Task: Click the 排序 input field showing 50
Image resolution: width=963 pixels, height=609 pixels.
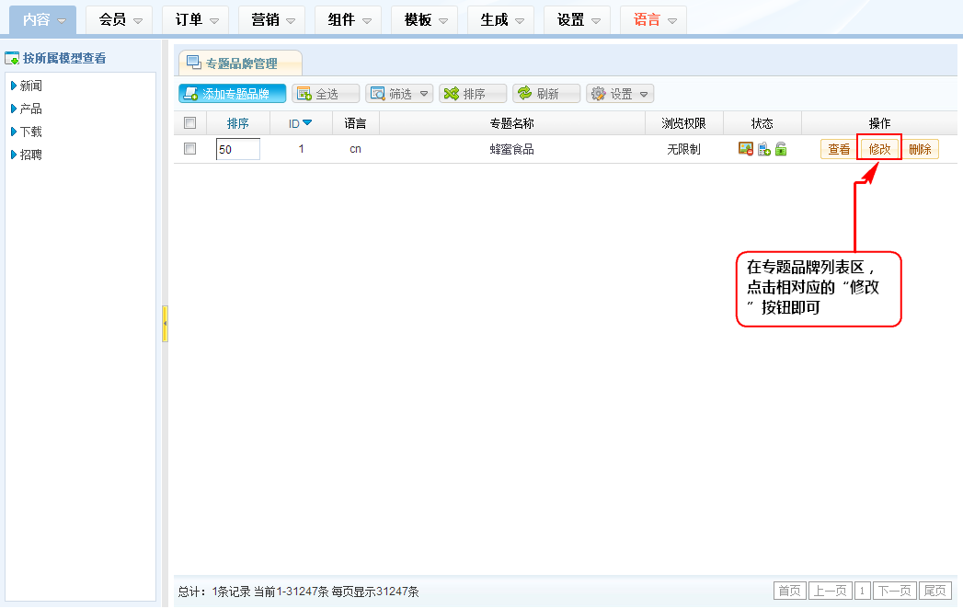Action: pyautogui.click(x=237, y=149)
